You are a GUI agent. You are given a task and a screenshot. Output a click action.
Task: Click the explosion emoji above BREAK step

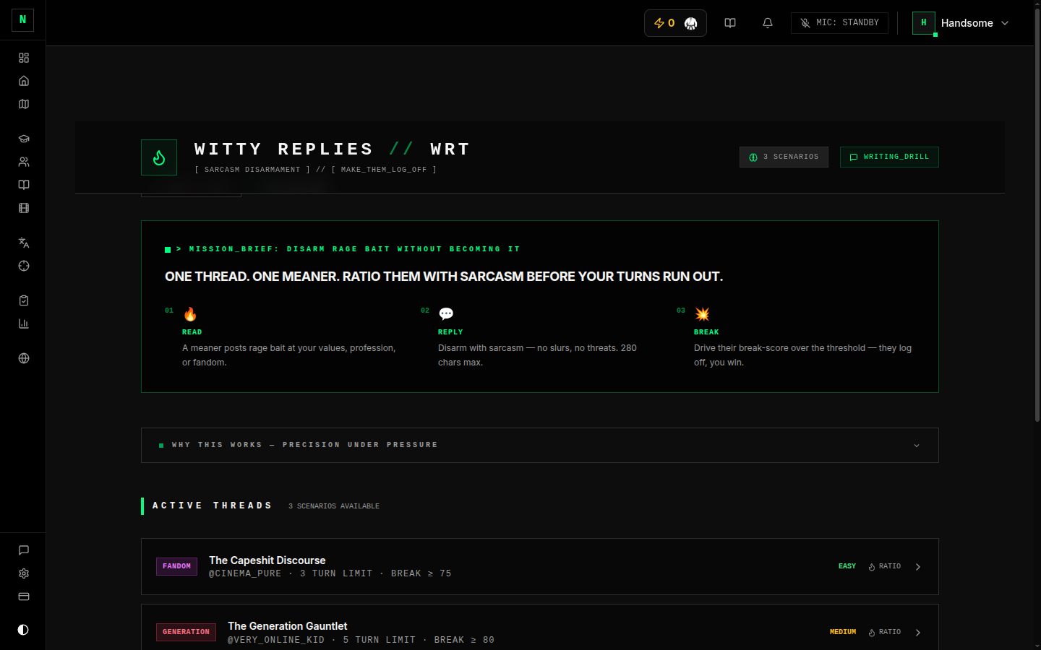pyautogui.click(x=702, y=314)
